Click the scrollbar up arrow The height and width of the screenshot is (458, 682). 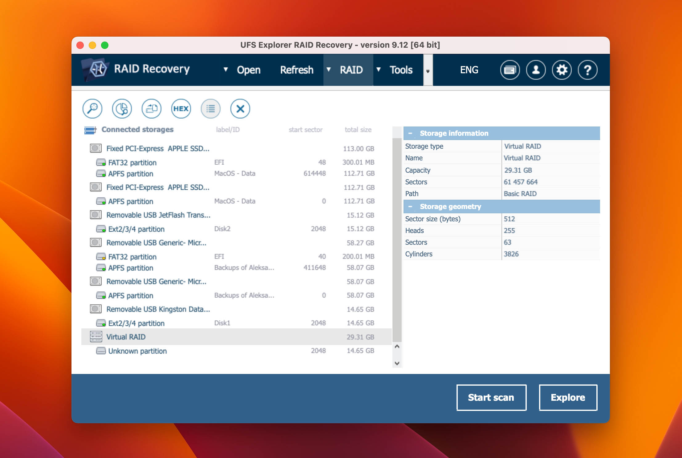point(397,347)
